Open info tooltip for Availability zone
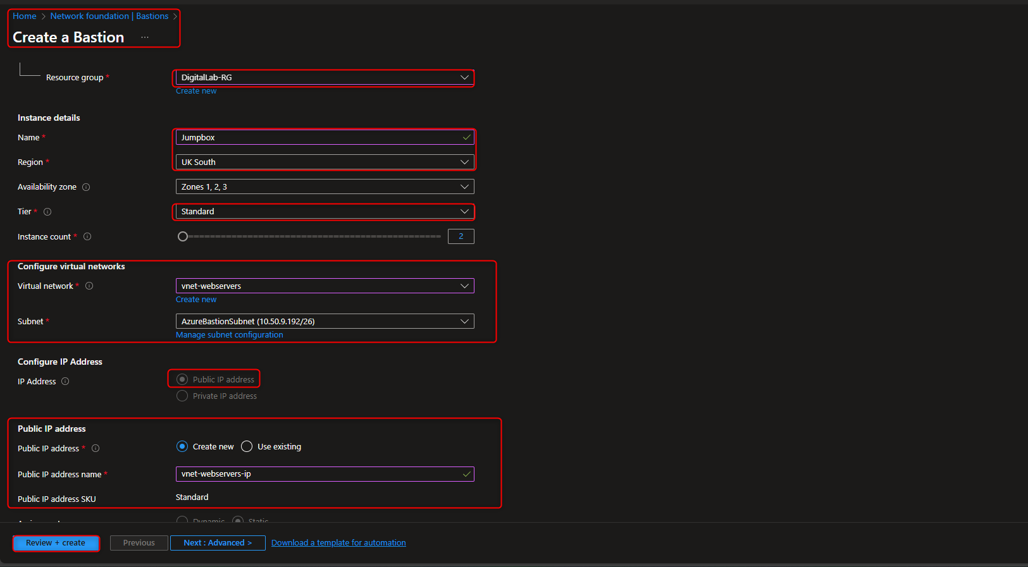 [86, 187]
